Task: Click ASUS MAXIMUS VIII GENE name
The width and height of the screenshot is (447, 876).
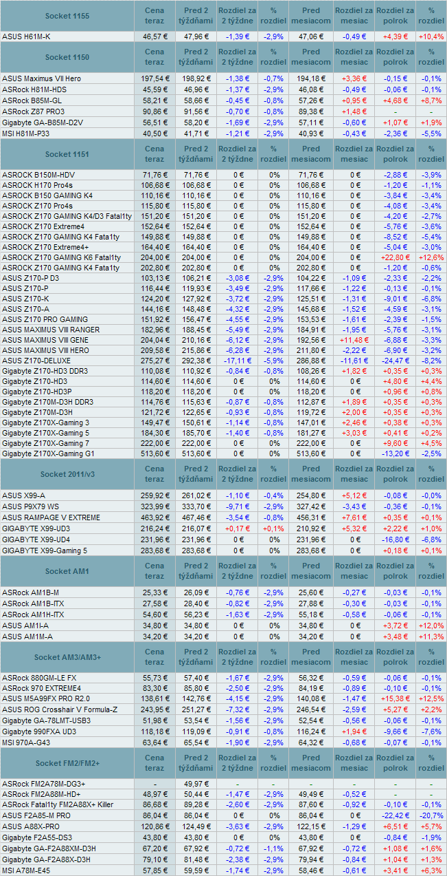Action: point(45,340)
